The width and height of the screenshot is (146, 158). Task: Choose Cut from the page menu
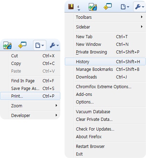point(35,56)
